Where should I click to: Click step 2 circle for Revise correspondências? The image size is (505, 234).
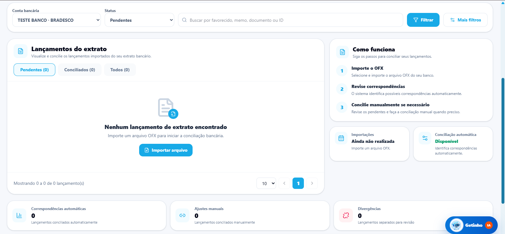(x=342, y=89)
